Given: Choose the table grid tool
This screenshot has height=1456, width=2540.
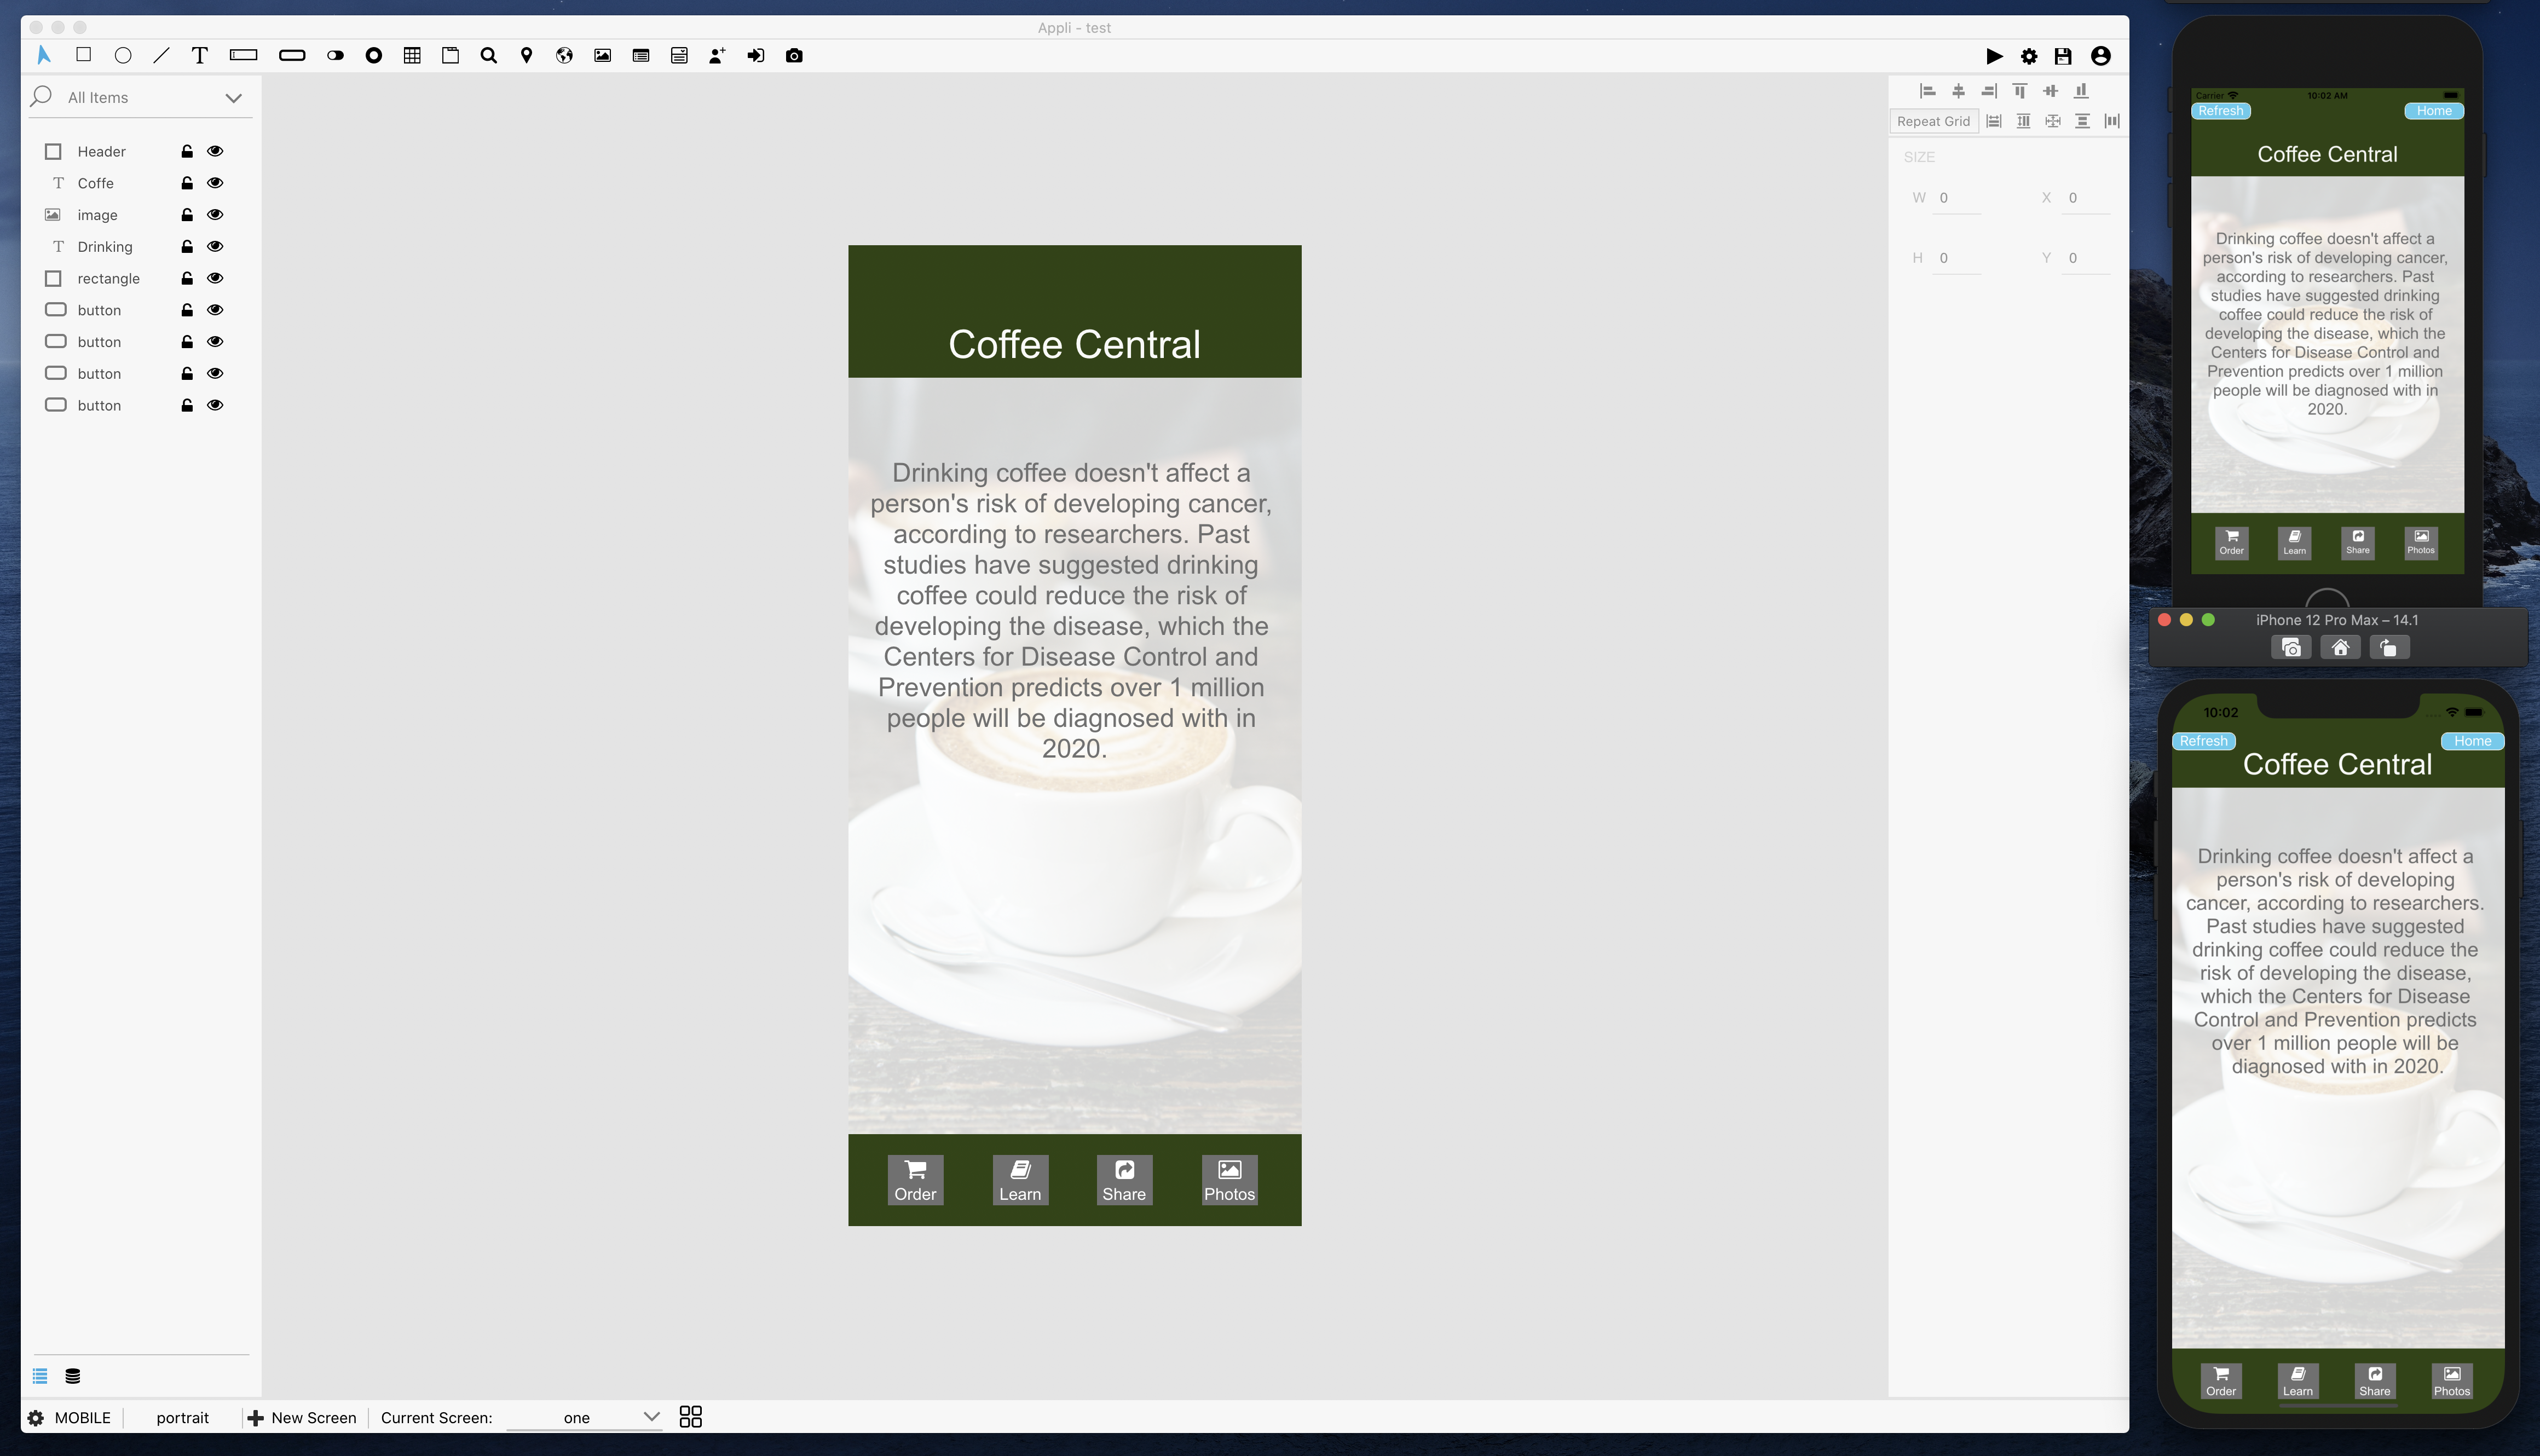Looking at the screenshot, I should (412, 55).
